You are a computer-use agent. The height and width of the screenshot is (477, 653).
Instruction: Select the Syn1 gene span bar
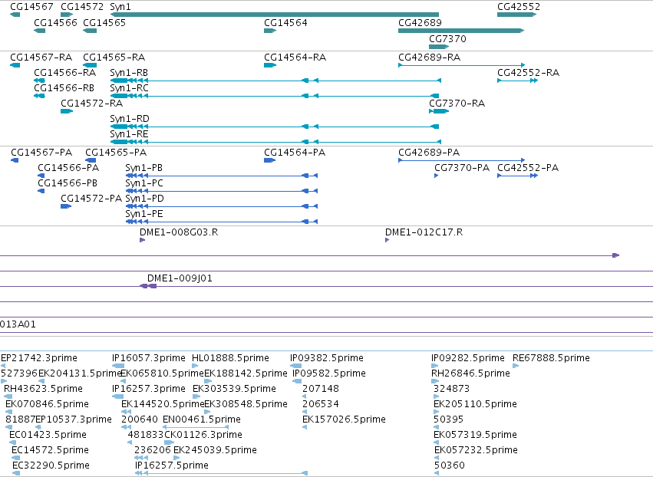point(275,15)
